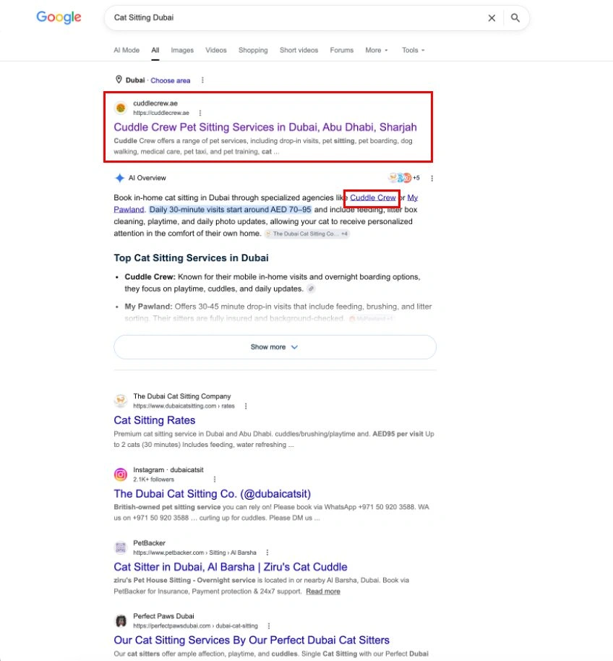
Task: Open three-dot menu next to Choose area
Action: point(202,80)
